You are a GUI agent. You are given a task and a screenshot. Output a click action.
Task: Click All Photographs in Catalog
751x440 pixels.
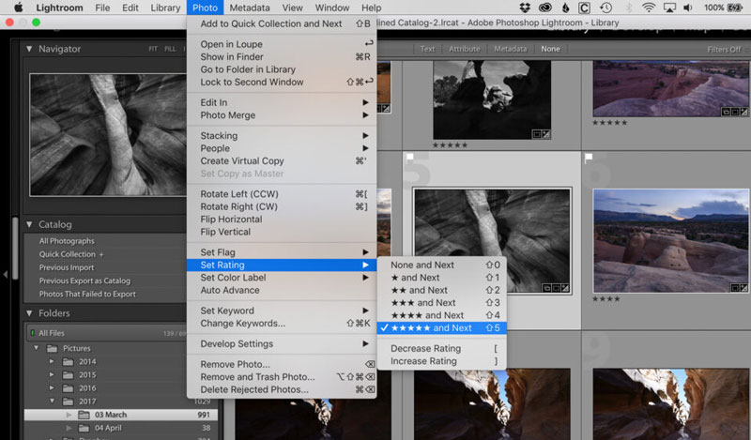(67, 241)
